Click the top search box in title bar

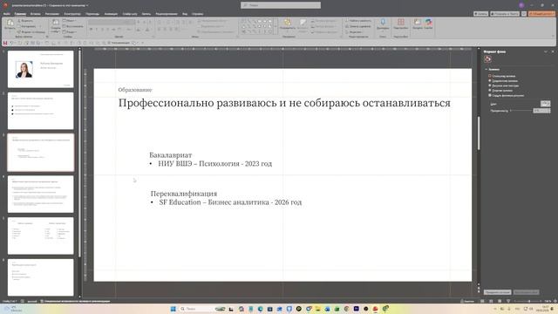281,5
